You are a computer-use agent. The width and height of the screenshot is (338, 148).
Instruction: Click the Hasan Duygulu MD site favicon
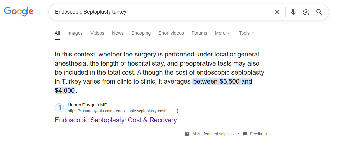(59, 108)
